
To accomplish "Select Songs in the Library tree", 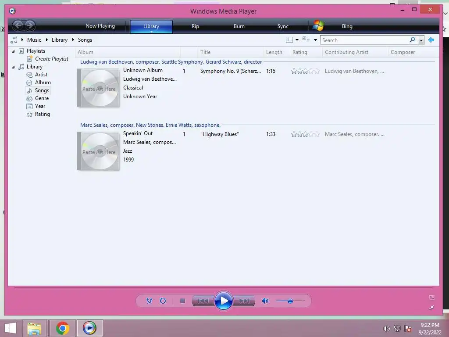I will 42,90.
